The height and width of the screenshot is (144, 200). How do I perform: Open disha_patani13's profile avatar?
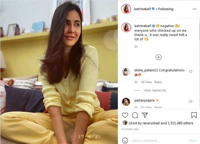pyautogui.click(x=126, y=72)
